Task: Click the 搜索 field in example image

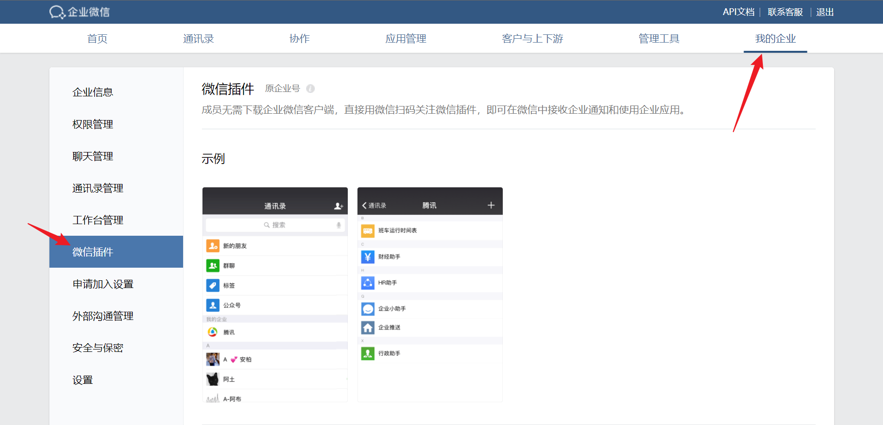Action: (x=275, y=225)
